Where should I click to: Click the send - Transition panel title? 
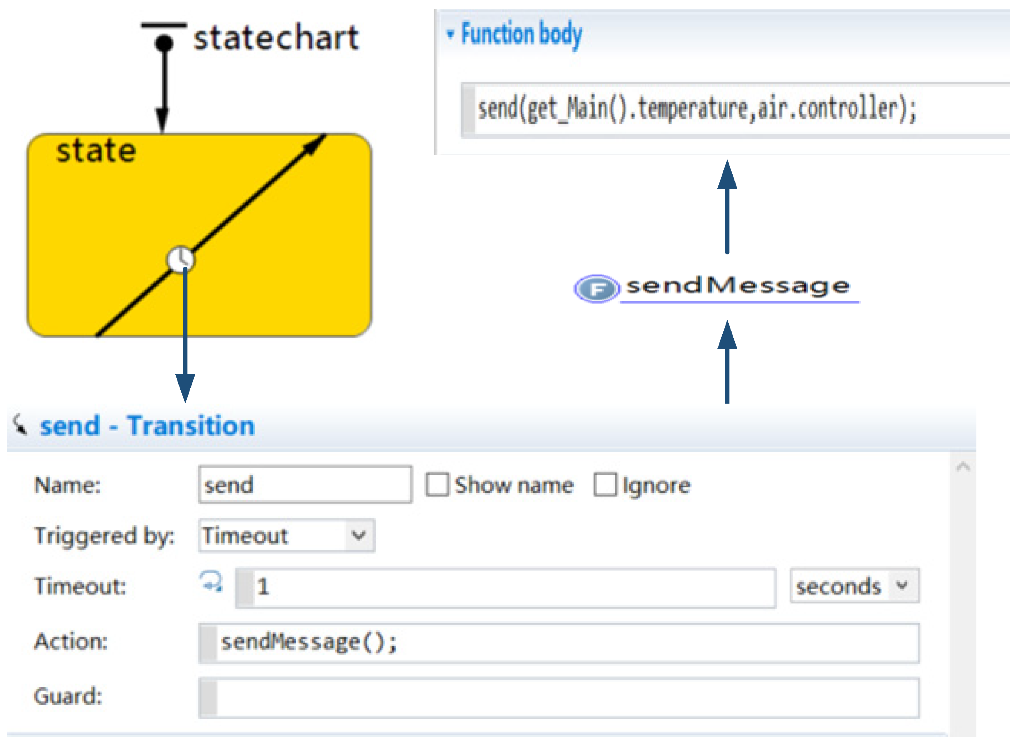pos(147,425)
